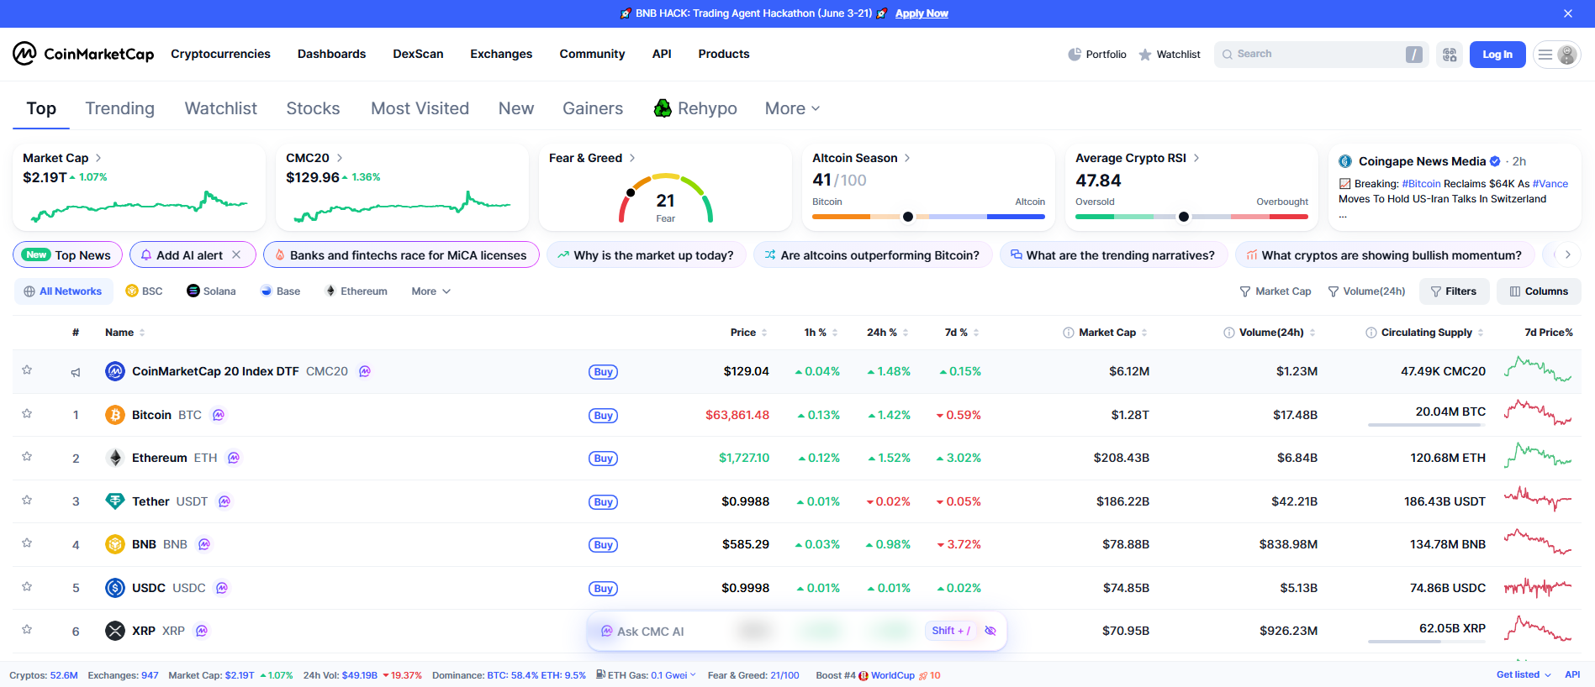Expand the More tabs dropdown
1595x687 pixels.
[x=792, y=108]
